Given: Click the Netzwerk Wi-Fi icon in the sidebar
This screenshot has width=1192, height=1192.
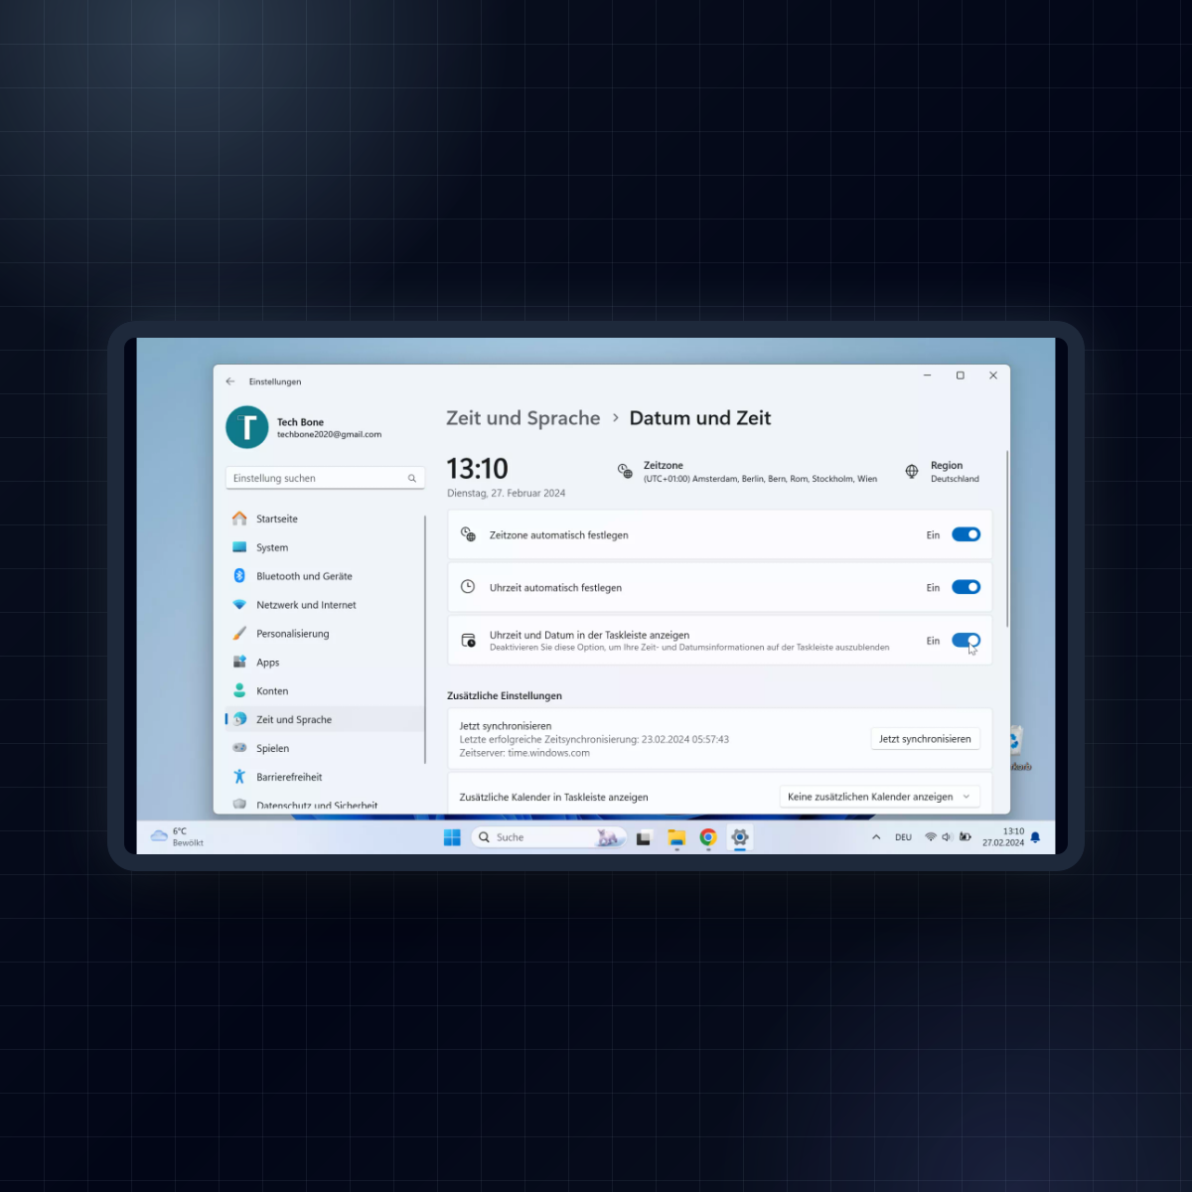Looking at the screenshot, I should [x=239, y=604].
